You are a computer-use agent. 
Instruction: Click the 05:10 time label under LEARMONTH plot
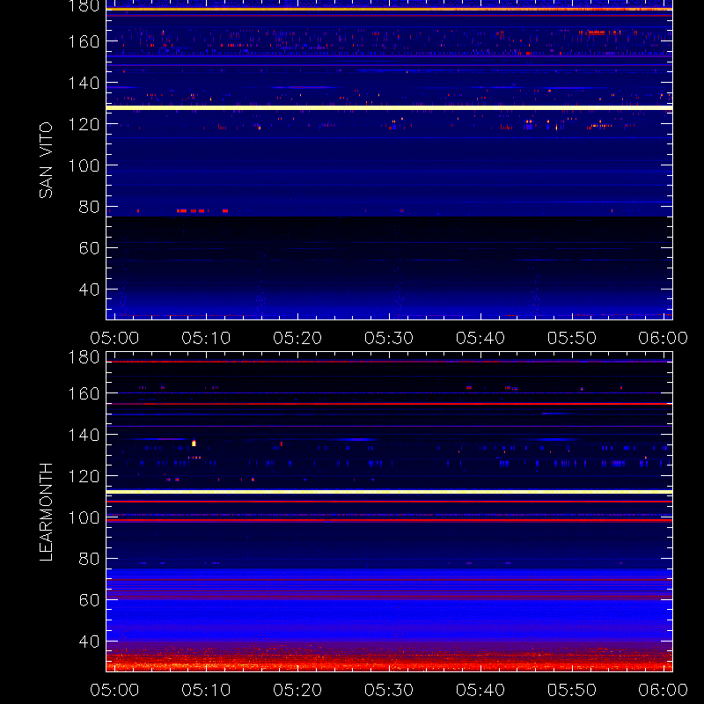point(206,690)
